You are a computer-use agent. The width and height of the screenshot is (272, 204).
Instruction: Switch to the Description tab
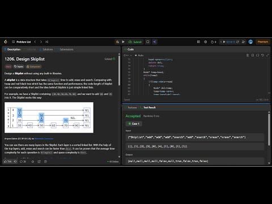coord(12,49)
